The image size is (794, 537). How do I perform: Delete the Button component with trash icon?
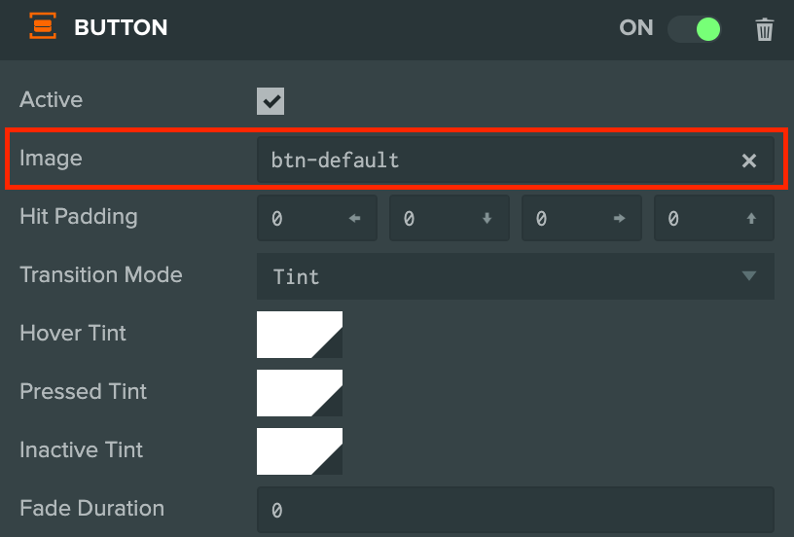(764, 29)
